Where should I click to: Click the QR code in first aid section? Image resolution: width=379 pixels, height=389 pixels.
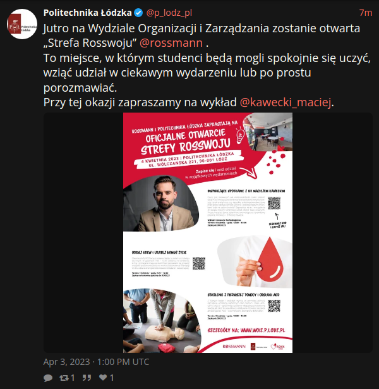[x=274, y=306]
